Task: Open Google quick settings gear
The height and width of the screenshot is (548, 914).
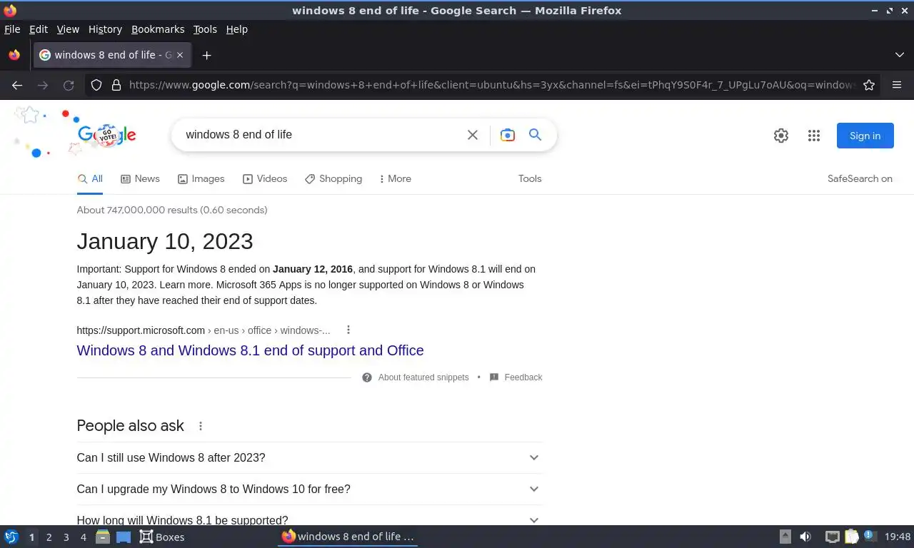Action: [781, 136]
